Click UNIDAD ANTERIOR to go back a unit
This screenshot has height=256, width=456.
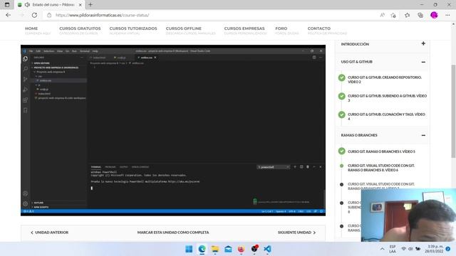(x=49, y=233)
